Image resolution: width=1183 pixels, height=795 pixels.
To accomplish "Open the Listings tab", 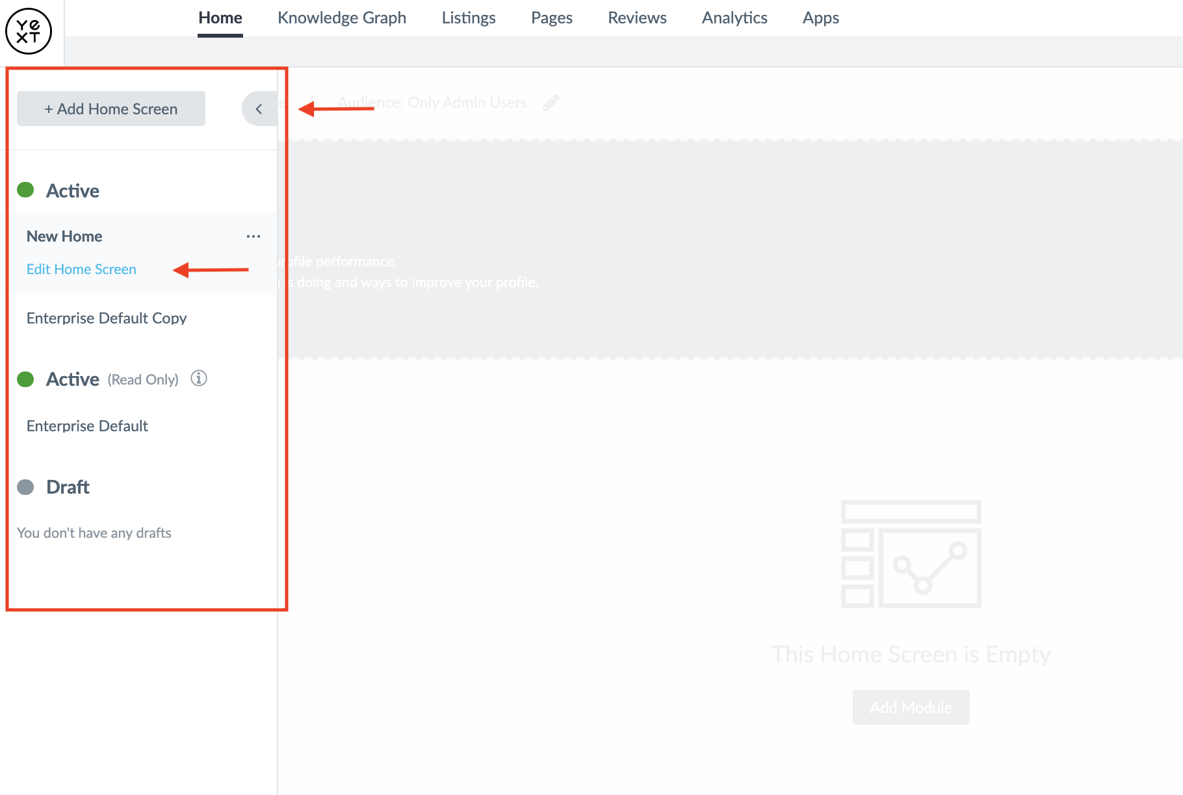I will pos(469,18).
